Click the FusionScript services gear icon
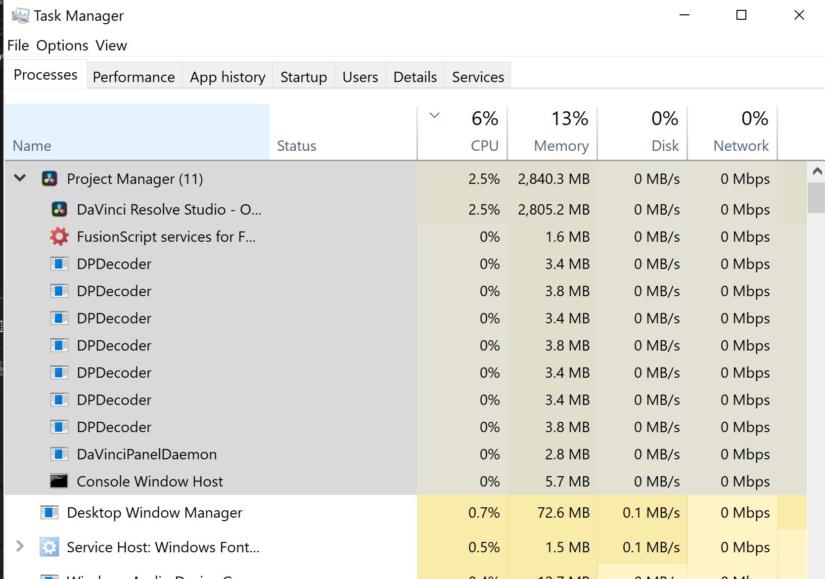This screenshot has height=579, width=825. [59, 236]
